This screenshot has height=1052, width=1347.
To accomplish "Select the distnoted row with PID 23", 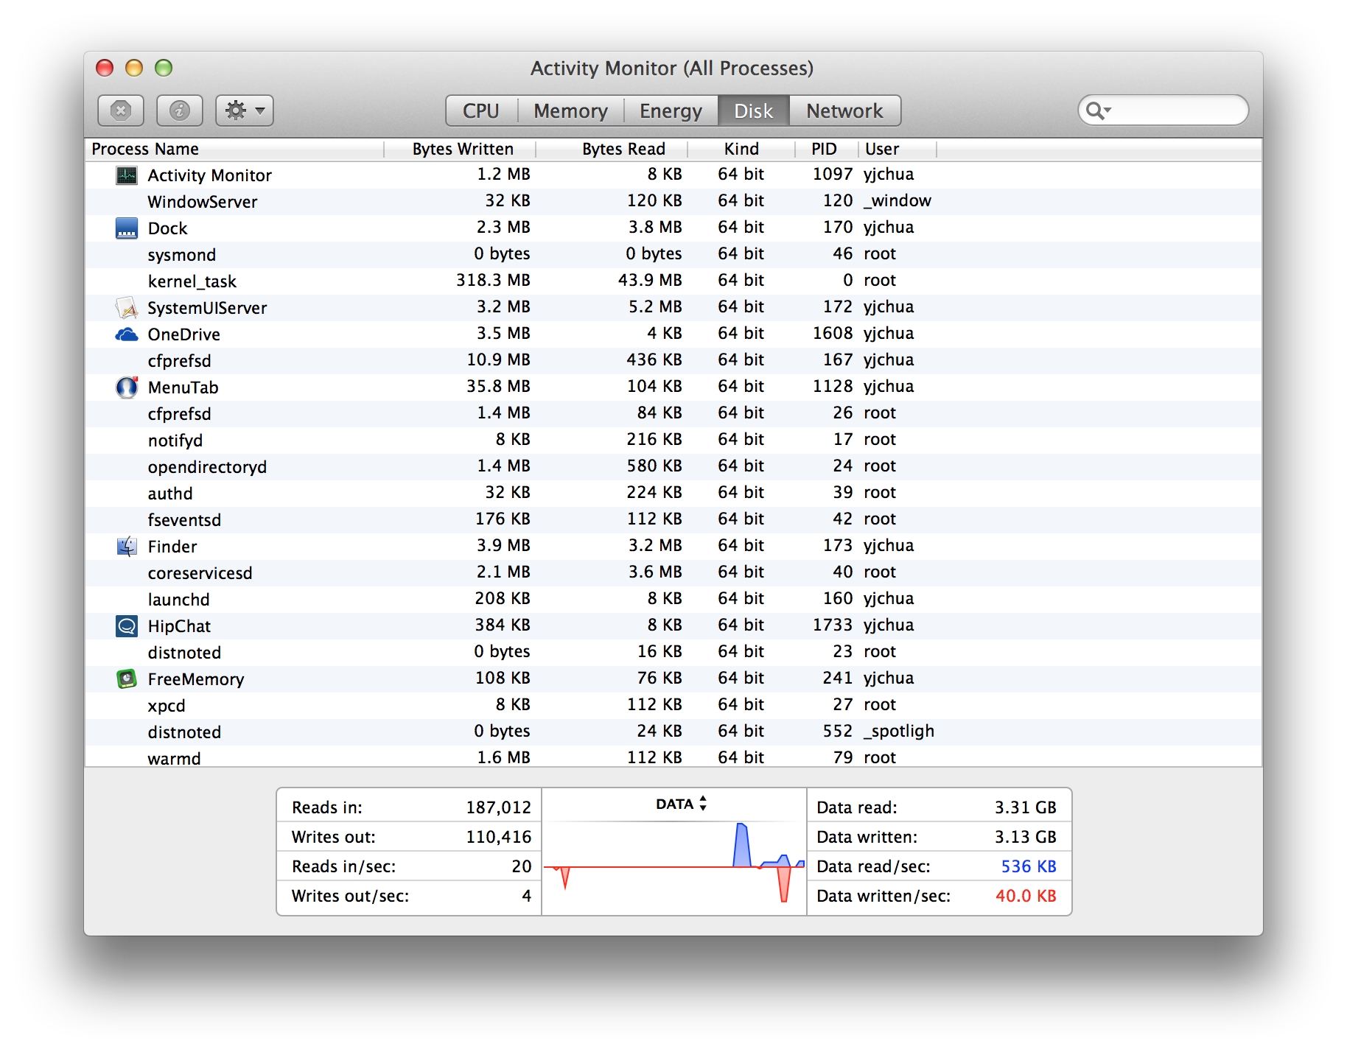I will [x=673, y=653].
